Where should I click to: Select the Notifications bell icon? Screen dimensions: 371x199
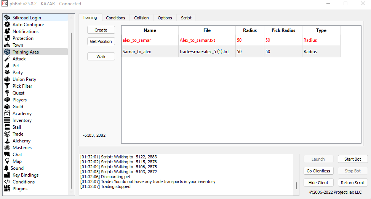pos(7,32)
